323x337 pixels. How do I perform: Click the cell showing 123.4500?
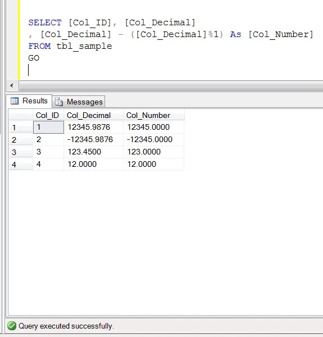(93, 152)
